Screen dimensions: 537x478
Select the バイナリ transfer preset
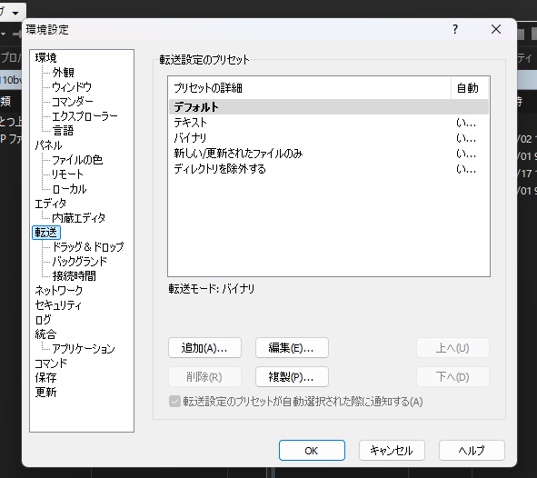pyautogui.click(x=328, y=138)
